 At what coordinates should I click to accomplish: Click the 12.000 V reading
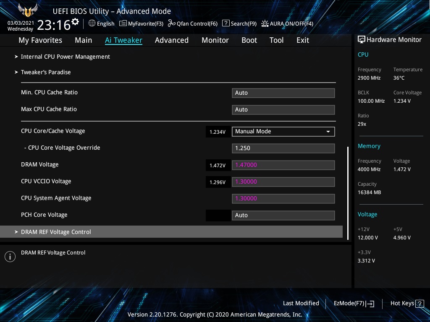coord(368,237)
